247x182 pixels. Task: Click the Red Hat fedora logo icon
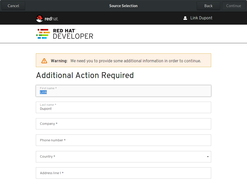pos(39,18)
